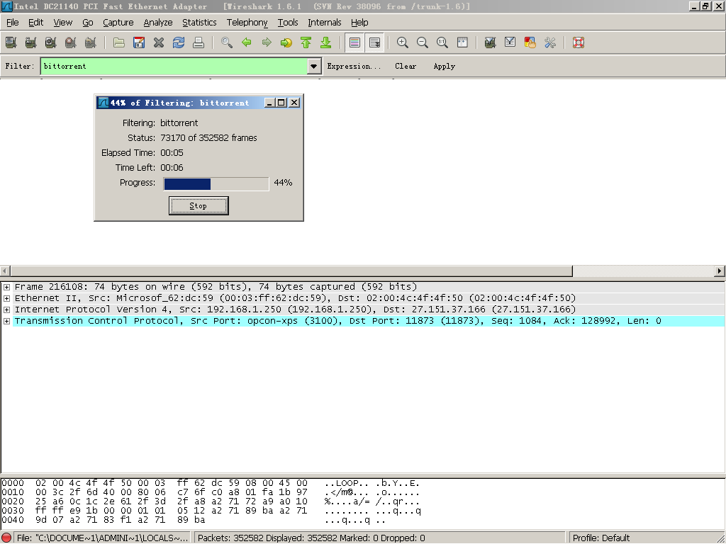Image resolution: width=726 pixels, height=544 pixels.
Task: Edit display filters from the toolbar
Action: 510,42
